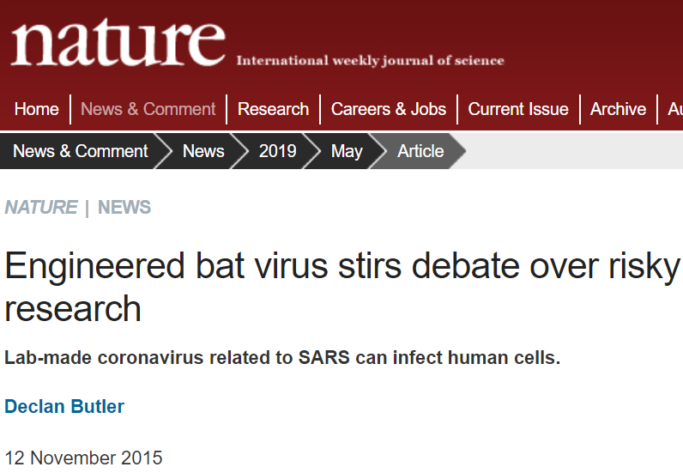Click the italic NATURE section label
The image size is (683, 473).
[x=41, y=207]
